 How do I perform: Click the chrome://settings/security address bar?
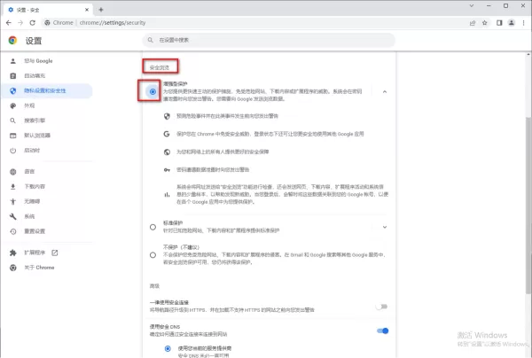click(113, 23)
